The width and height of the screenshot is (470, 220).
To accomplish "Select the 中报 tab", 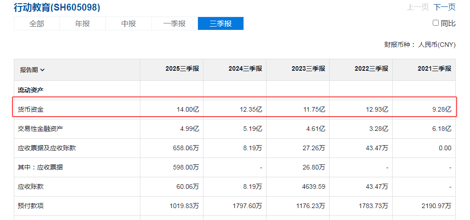I will click(128, 23).
